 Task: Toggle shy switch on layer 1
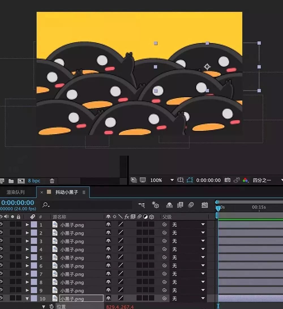point(108,225)
